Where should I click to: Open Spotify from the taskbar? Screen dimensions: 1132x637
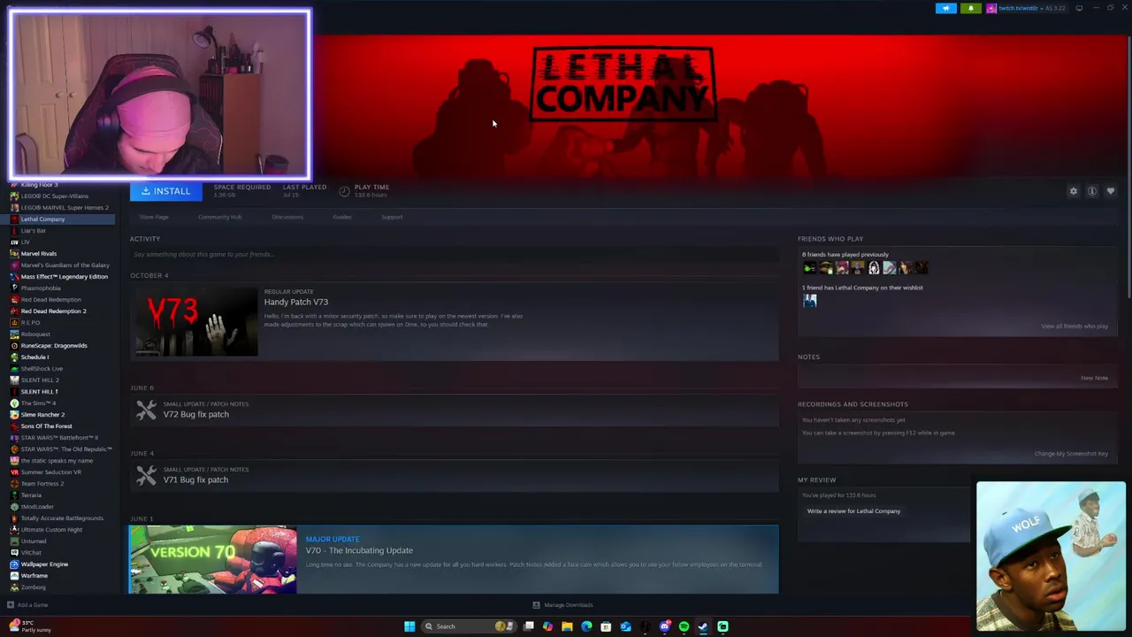coord(684,626)
